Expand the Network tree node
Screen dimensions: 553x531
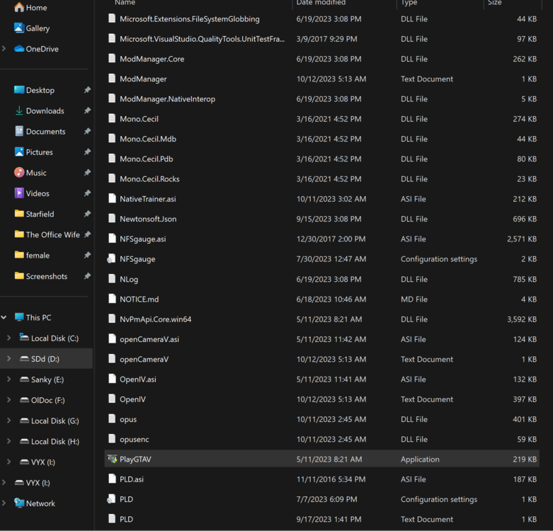[4, 503]
